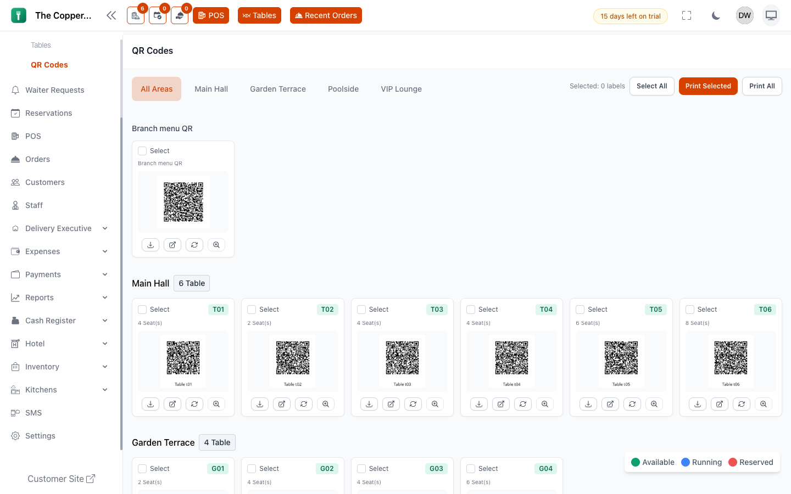Toggle dark mode moon icon

tap(716, 15)
